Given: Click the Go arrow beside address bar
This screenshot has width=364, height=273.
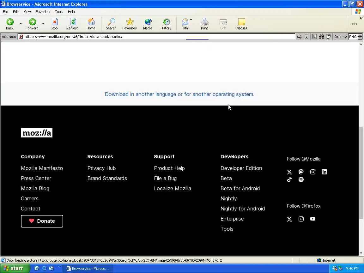Looking at the screenshot, I should pos(300,37).
